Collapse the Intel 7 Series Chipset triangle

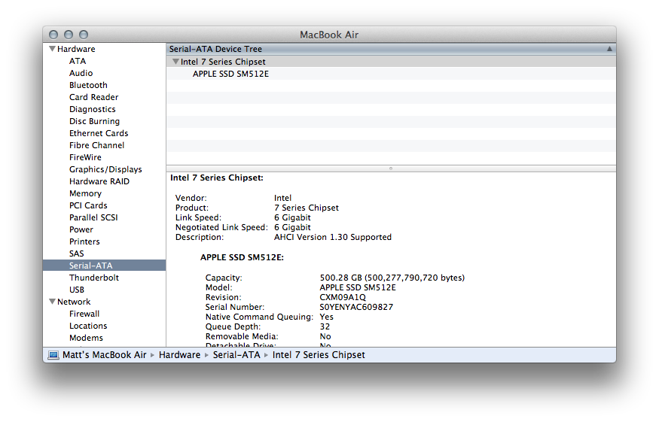click(x=175, y=61)
